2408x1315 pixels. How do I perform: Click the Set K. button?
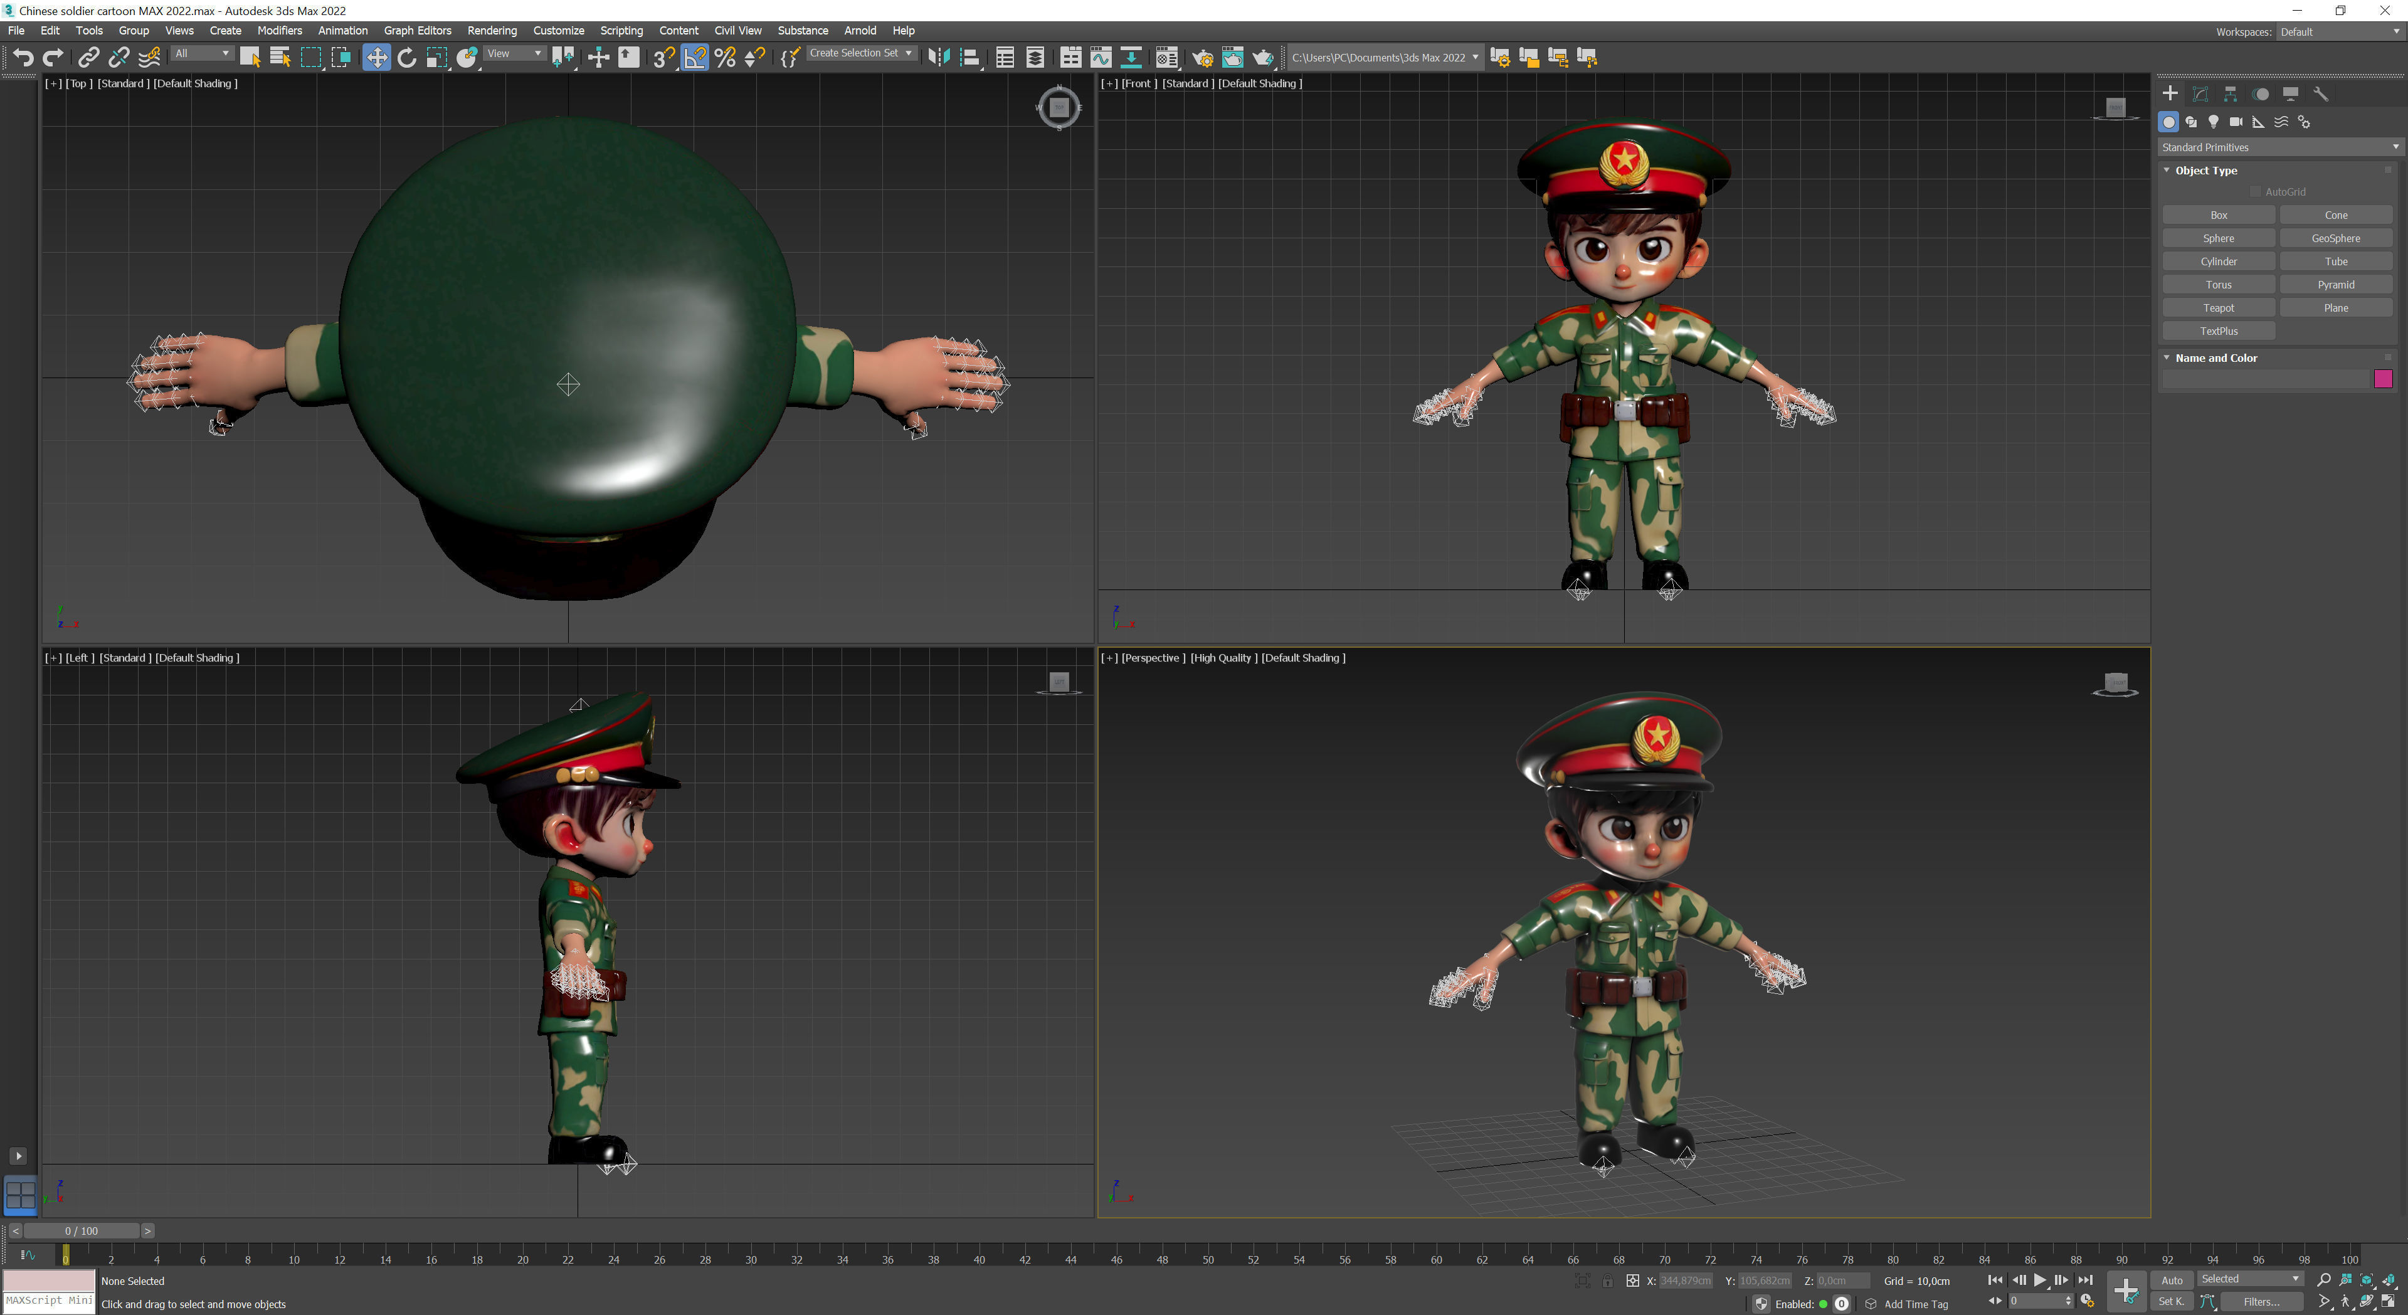pos(2170,1302)
